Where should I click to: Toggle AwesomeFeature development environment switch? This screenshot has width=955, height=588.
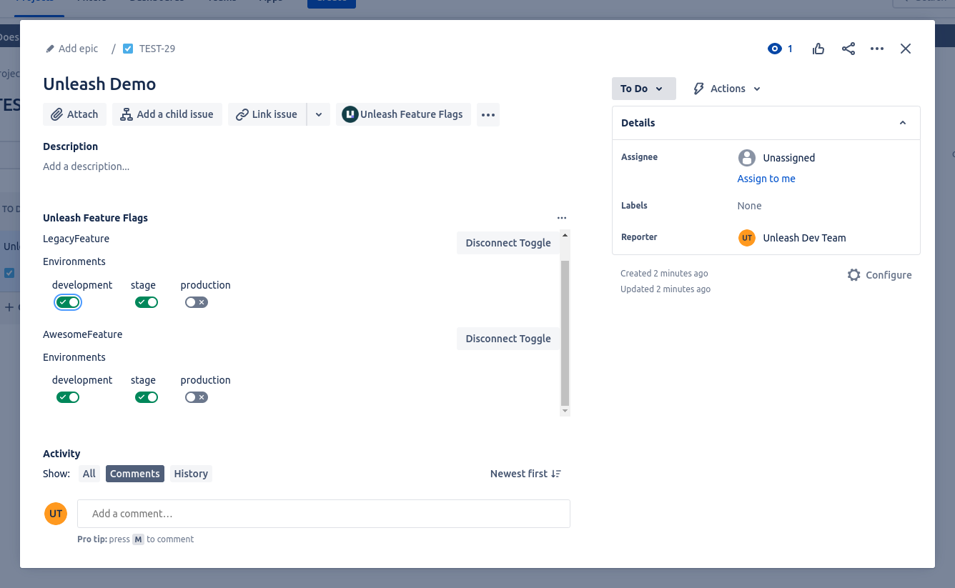pyautogui.click(x=68, y=397)
